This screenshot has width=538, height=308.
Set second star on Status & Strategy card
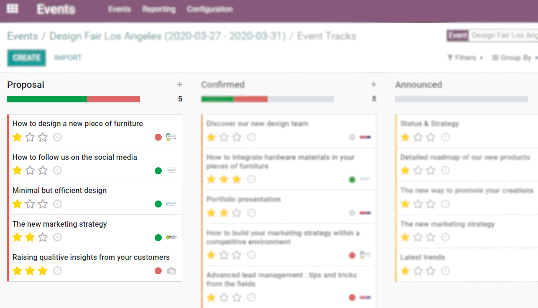pyautogui.click(x=418, y=137)
